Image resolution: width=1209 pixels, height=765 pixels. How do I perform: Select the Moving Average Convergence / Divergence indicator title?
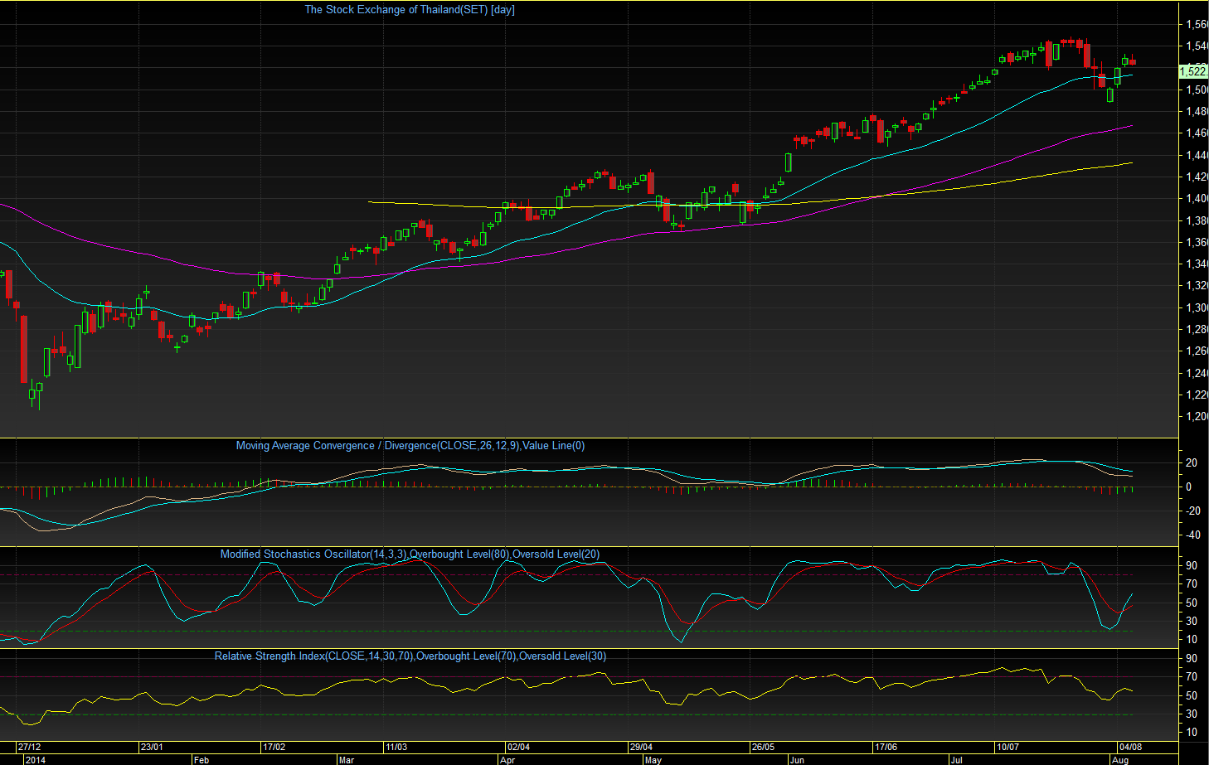point(410,446)
